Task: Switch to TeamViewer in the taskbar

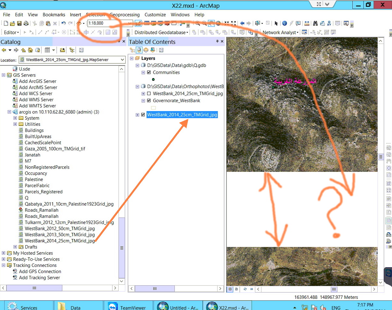Action: click(x=128, y=306)
